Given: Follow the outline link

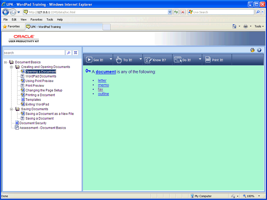Looking at the screenshot, I should [x=103, y=94].
